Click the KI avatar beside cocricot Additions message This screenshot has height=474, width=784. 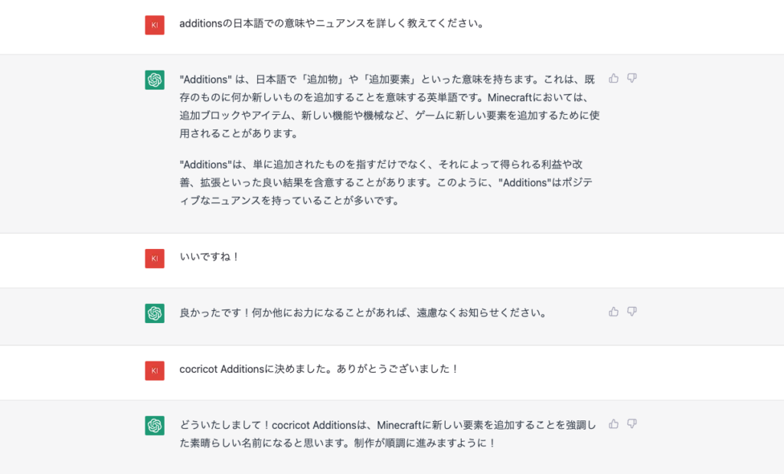click(155, 371)
